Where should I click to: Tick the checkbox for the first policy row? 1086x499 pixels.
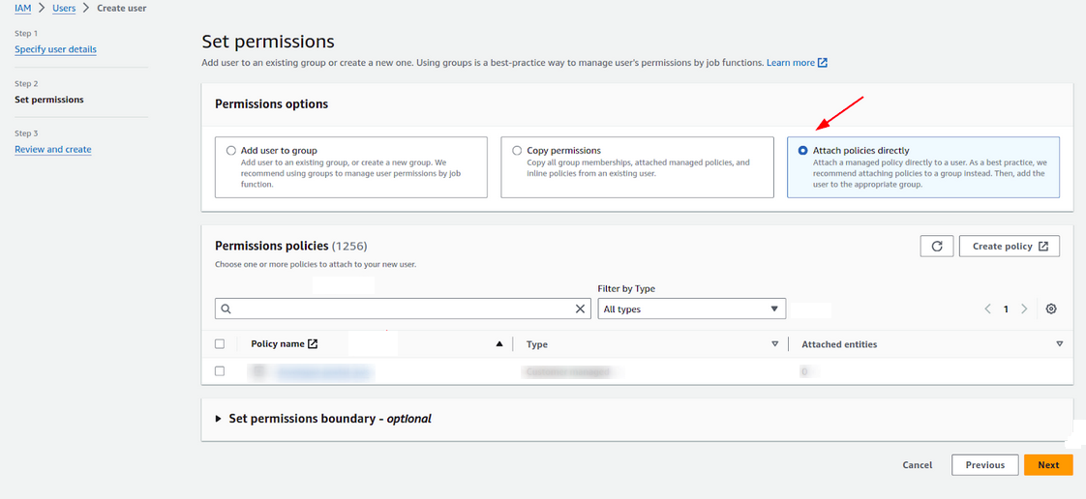click(x=220, y=371)
